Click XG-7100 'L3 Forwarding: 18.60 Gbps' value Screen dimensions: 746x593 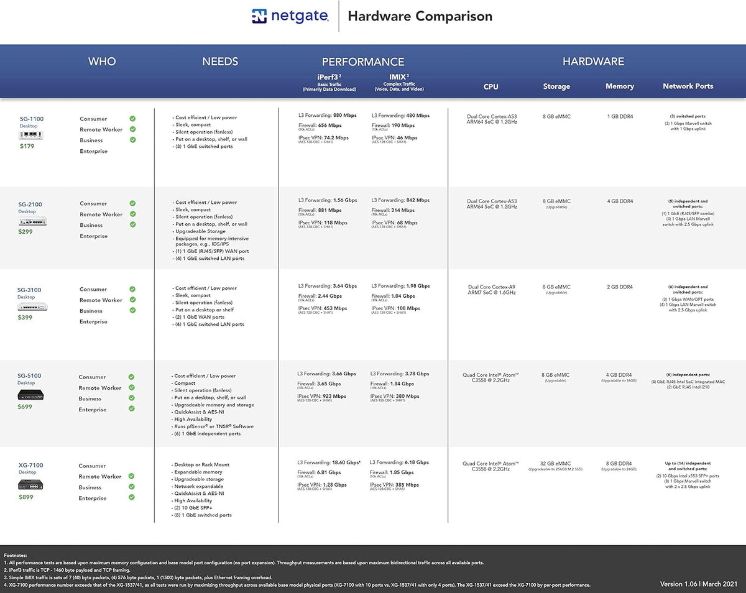(329, 462)
